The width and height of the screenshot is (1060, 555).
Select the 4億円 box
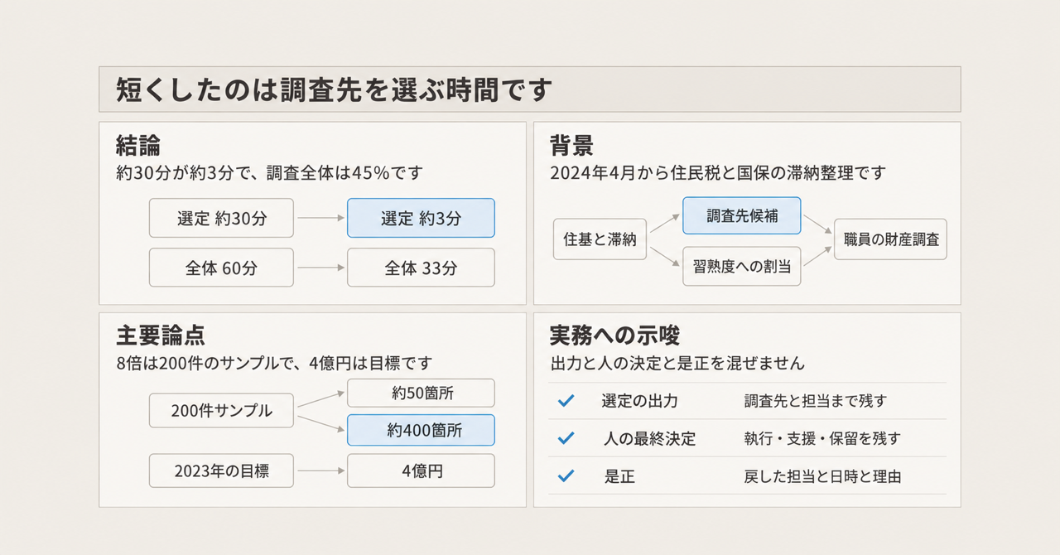coord(421,471)
